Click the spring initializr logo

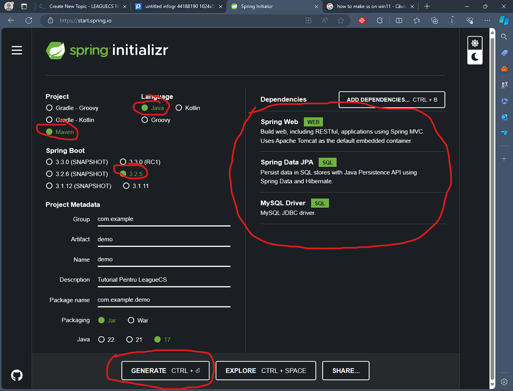coord(107,50)
